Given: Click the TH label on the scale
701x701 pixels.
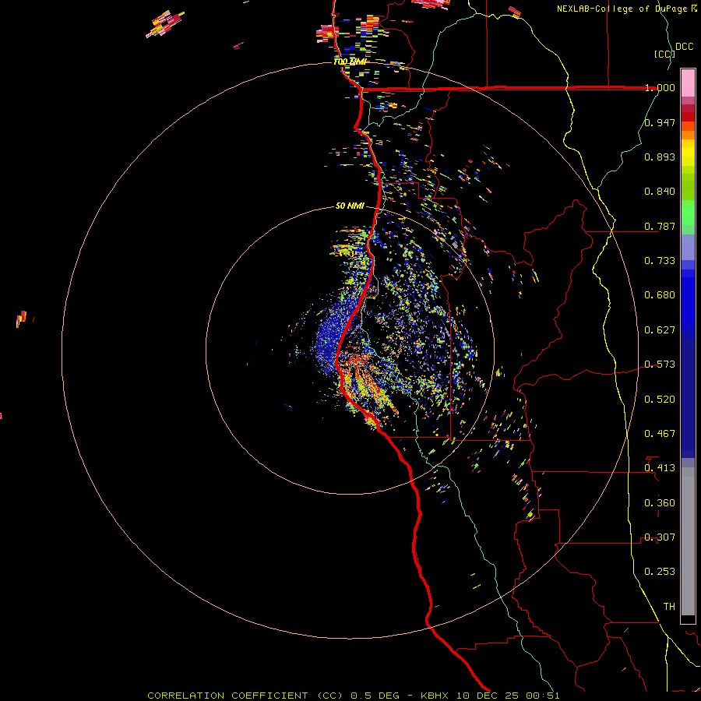Looking at the screenshot, I should pos(669,607).
